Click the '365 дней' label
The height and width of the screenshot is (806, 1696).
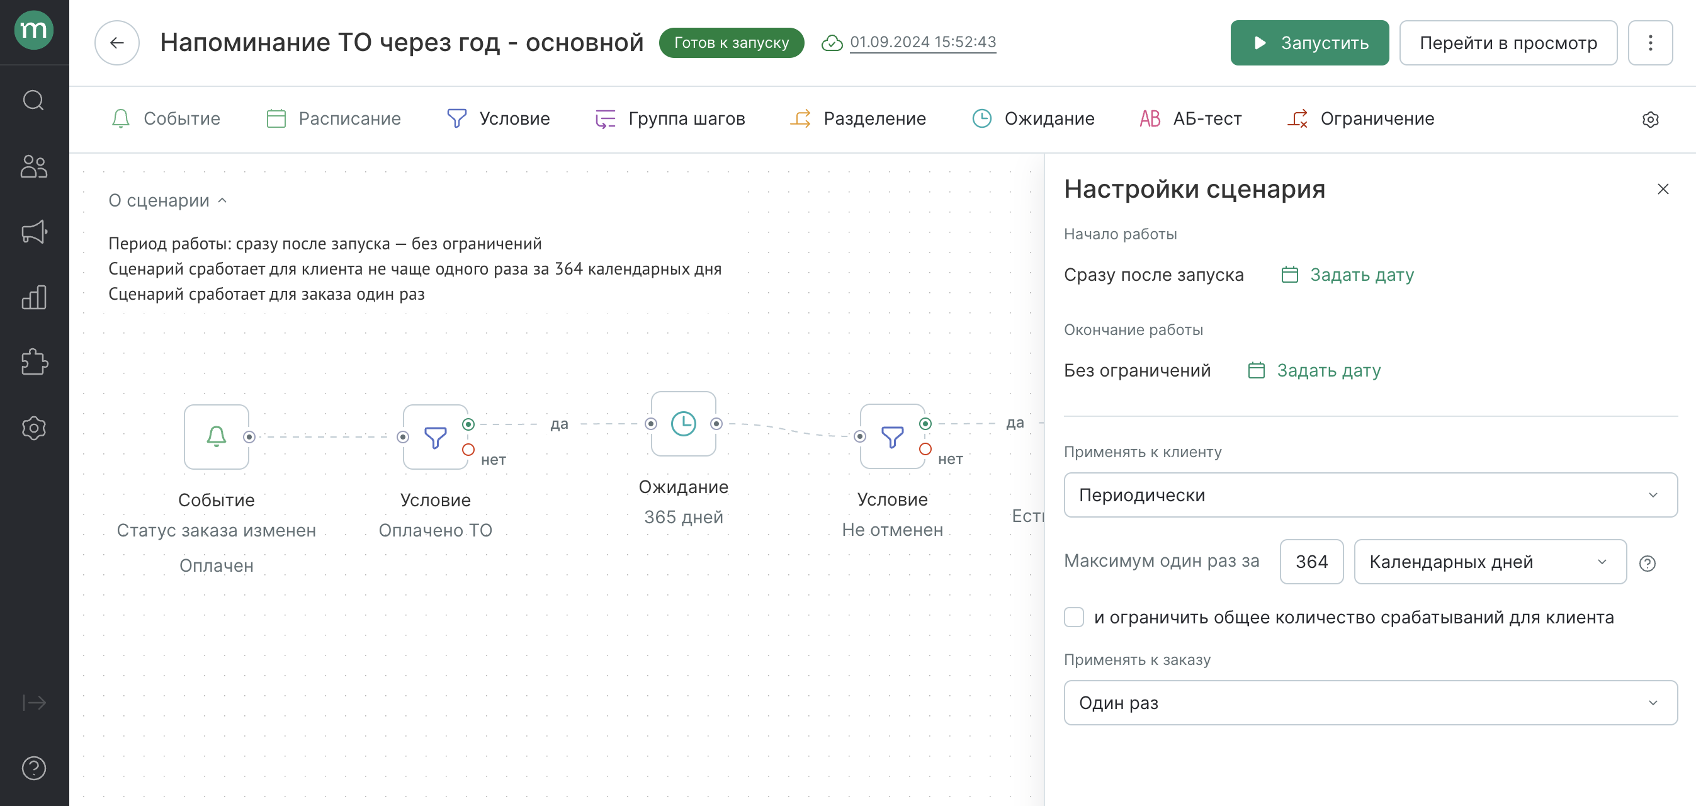click(684, 517)
